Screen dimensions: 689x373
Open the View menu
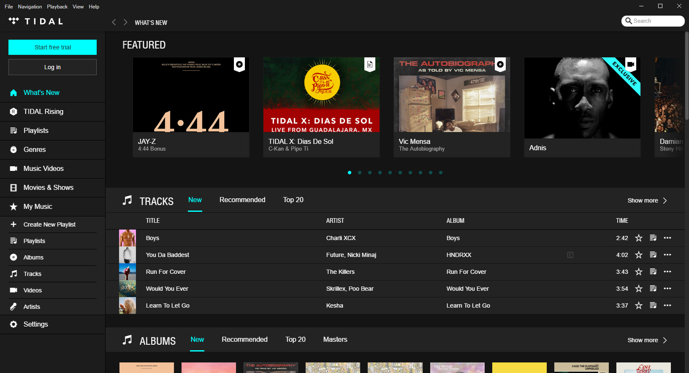[x=78, y=7]
